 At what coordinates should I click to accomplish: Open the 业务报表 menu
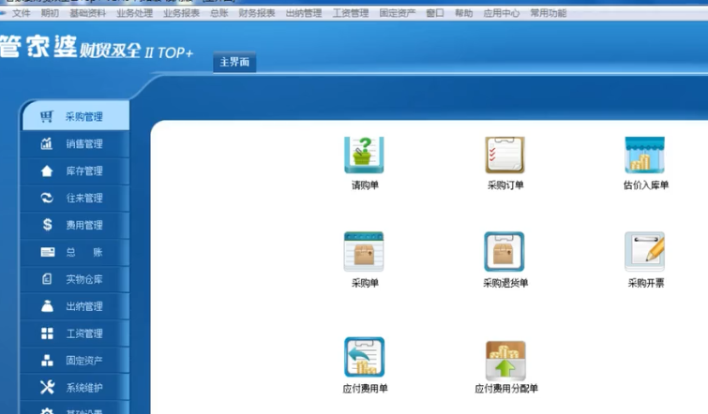tap(182, 13)
